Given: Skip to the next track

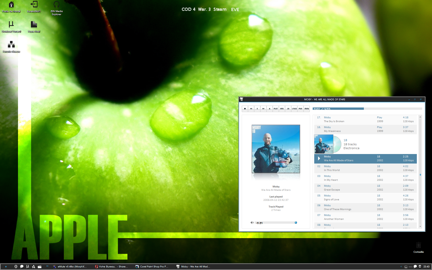Looking at the screenshot, I should [263, 109].
